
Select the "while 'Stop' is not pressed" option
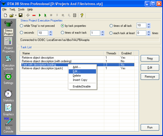22,26
